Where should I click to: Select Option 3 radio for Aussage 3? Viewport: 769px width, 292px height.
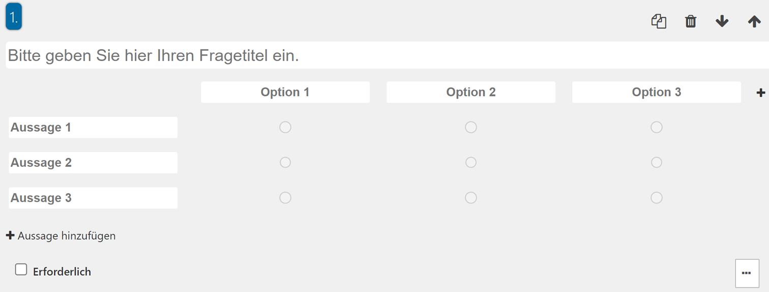pyautogui.click(x=657, y=197)
